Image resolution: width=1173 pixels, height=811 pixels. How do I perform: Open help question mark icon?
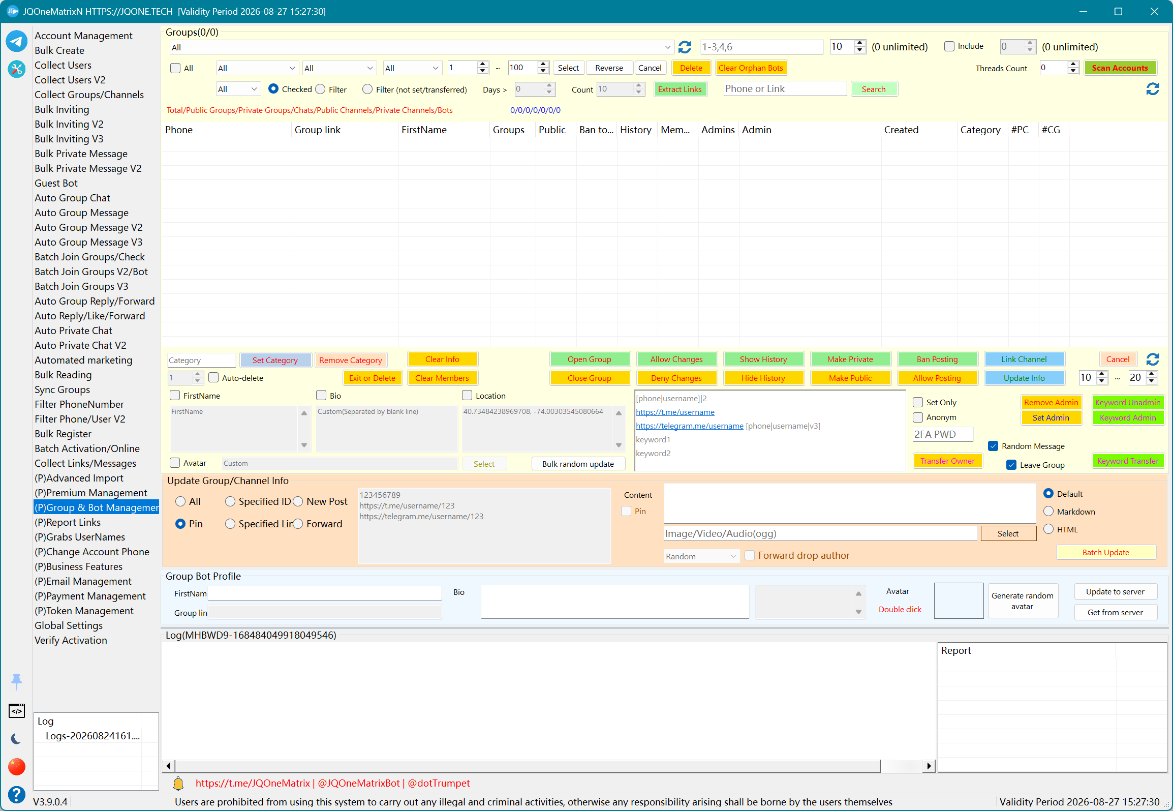coord(16,794)
